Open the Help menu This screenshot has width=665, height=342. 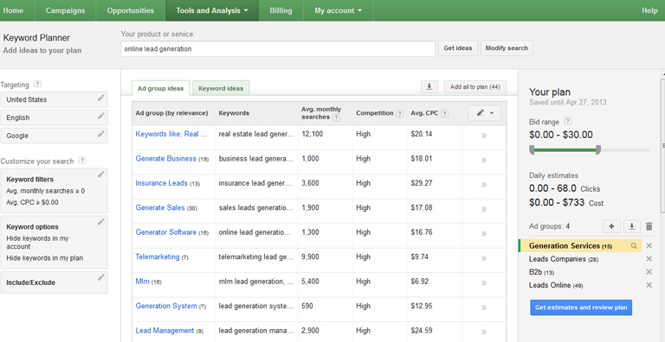point(649,10)
